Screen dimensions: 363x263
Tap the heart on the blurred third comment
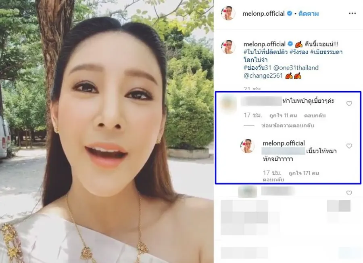[x=349, y=193]
